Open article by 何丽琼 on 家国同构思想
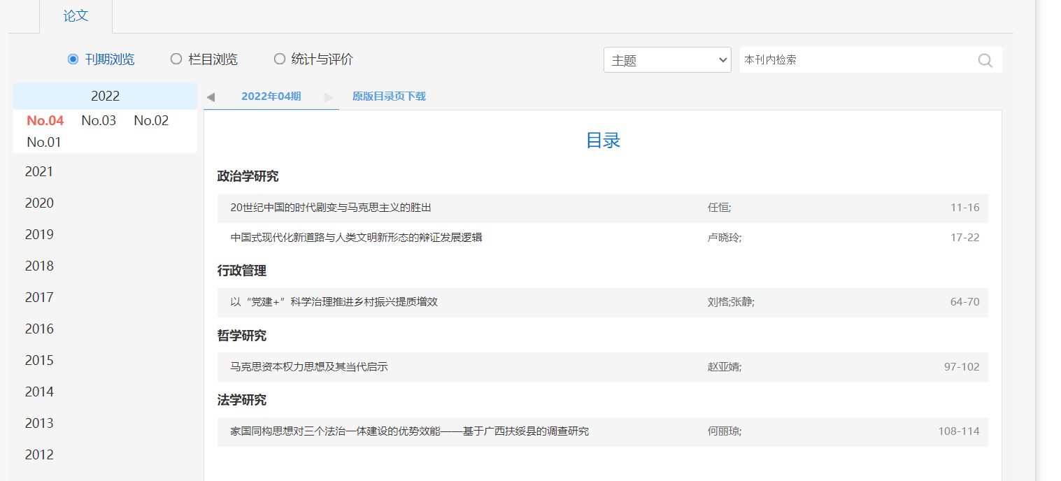Viewport: 1061px width, 481px height. coord(409,431)
